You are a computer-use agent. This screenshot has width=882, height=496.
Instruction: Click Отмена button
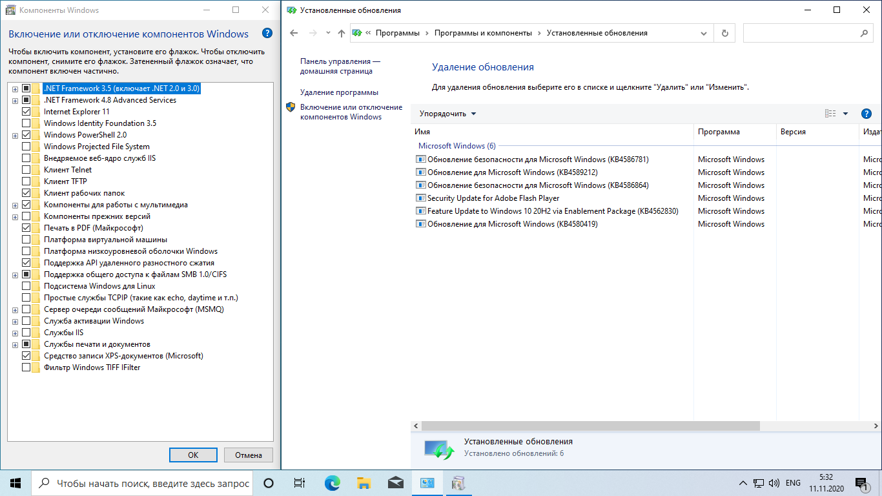249,455
